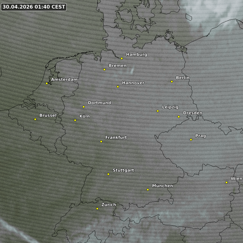243x243 pixels.
Task: Select the yellow dot for Berlin
Action: [x=172, y=81]
